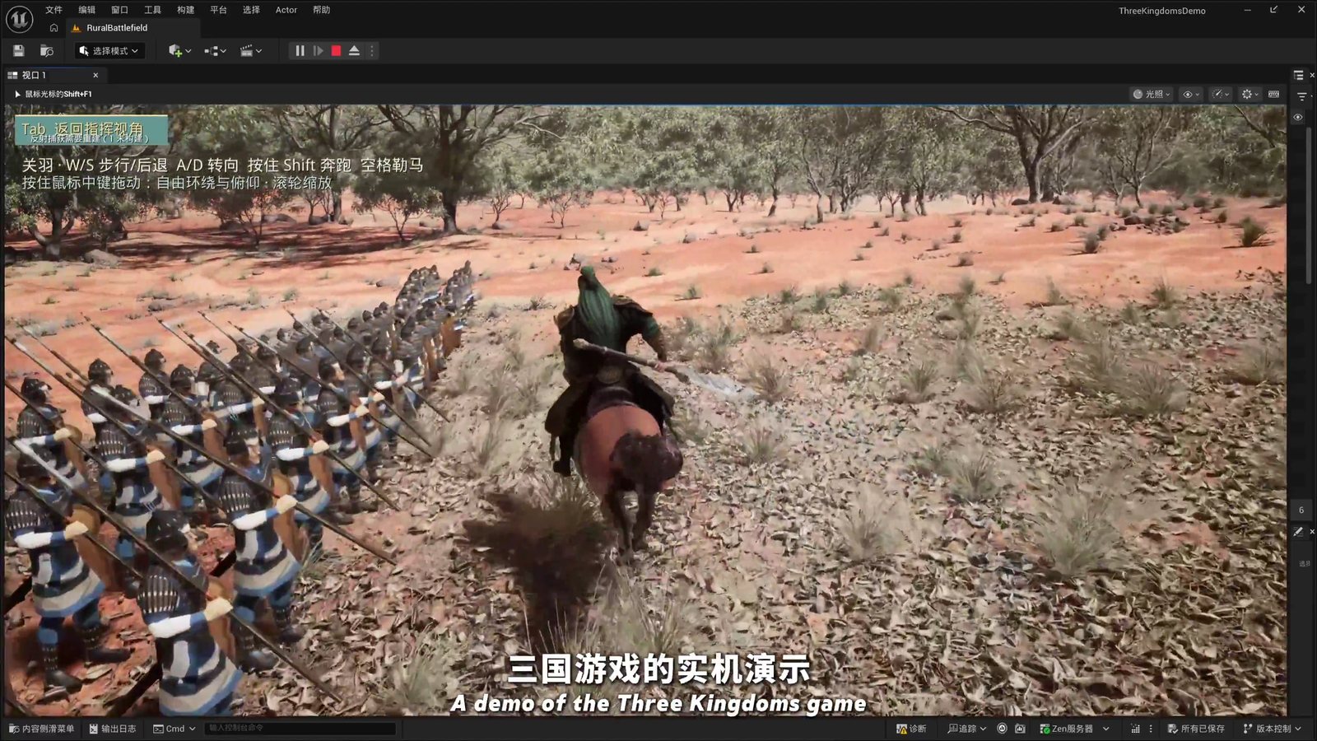Click the frame-skip advance button

coord(318,51)
